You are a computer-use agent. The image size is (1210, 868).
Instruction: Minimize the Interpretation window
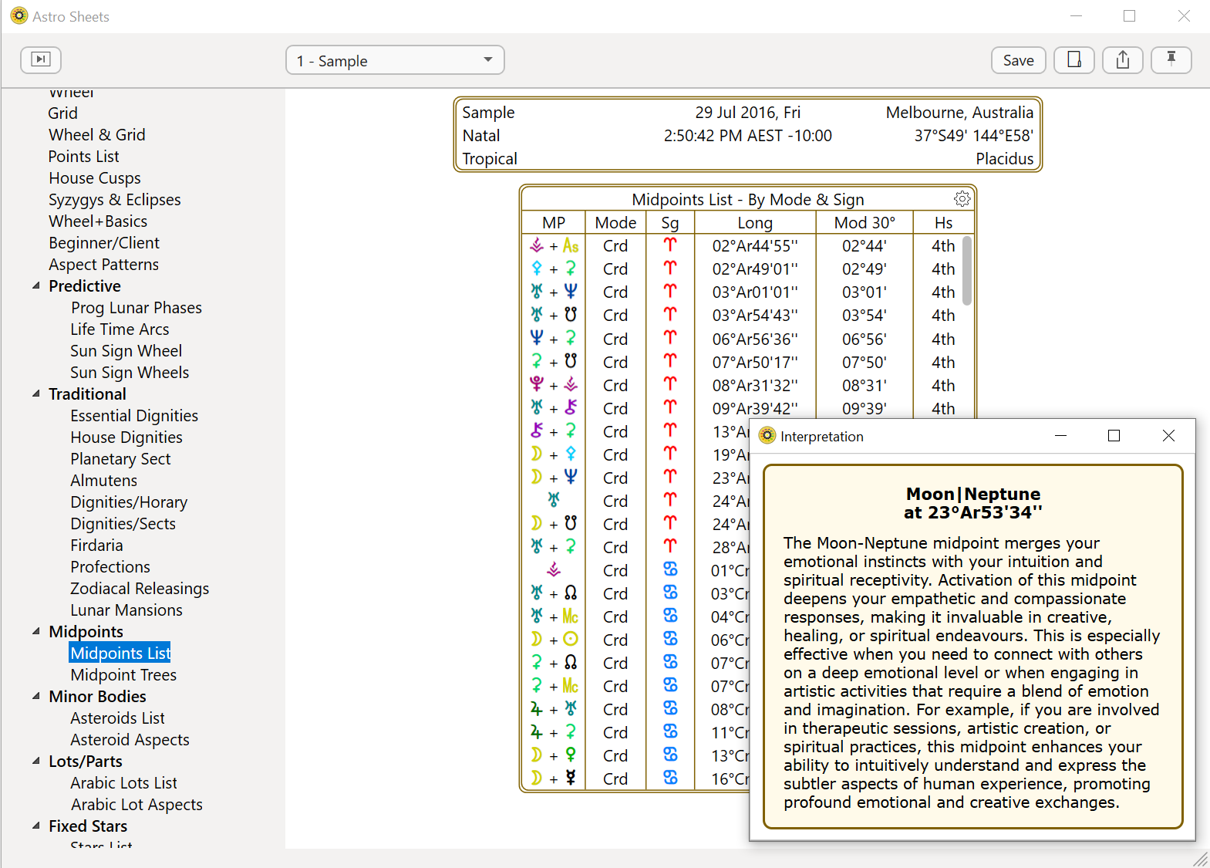tap(1060, 436)
